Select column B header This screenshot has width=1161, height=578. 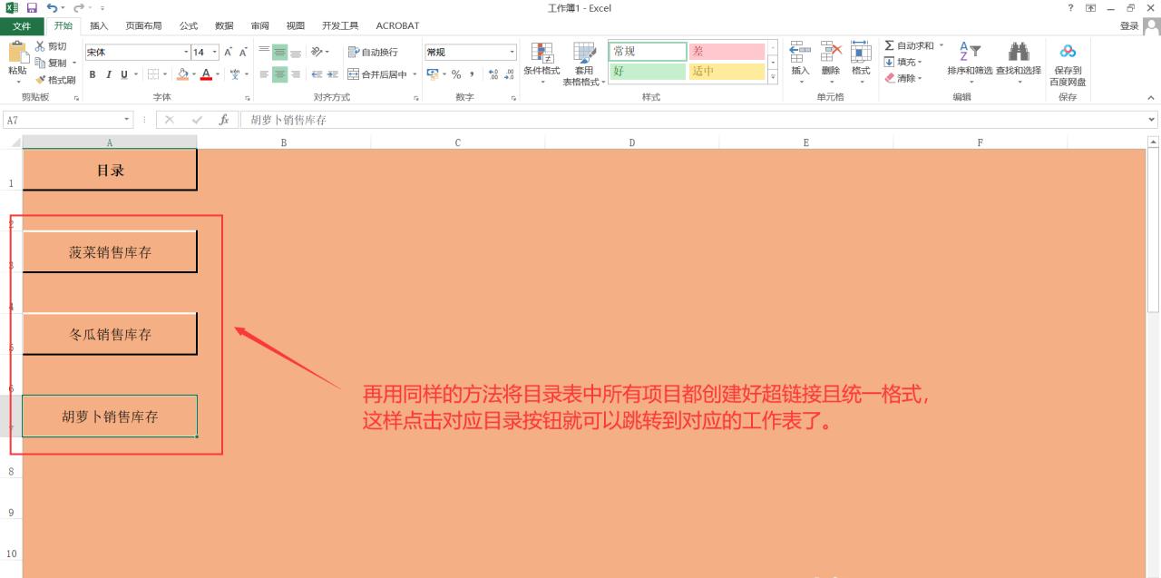point(284,142)
